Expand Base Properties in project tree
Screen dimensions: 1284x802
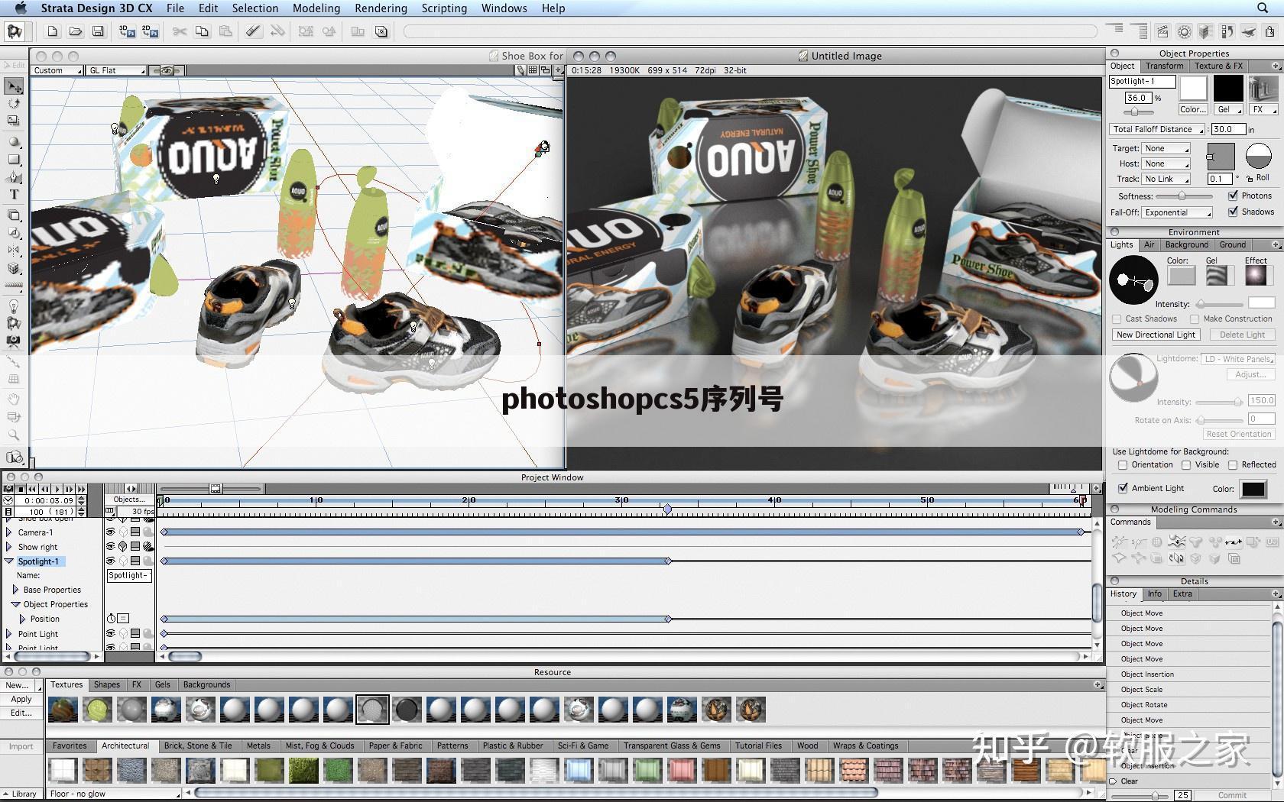15,590
